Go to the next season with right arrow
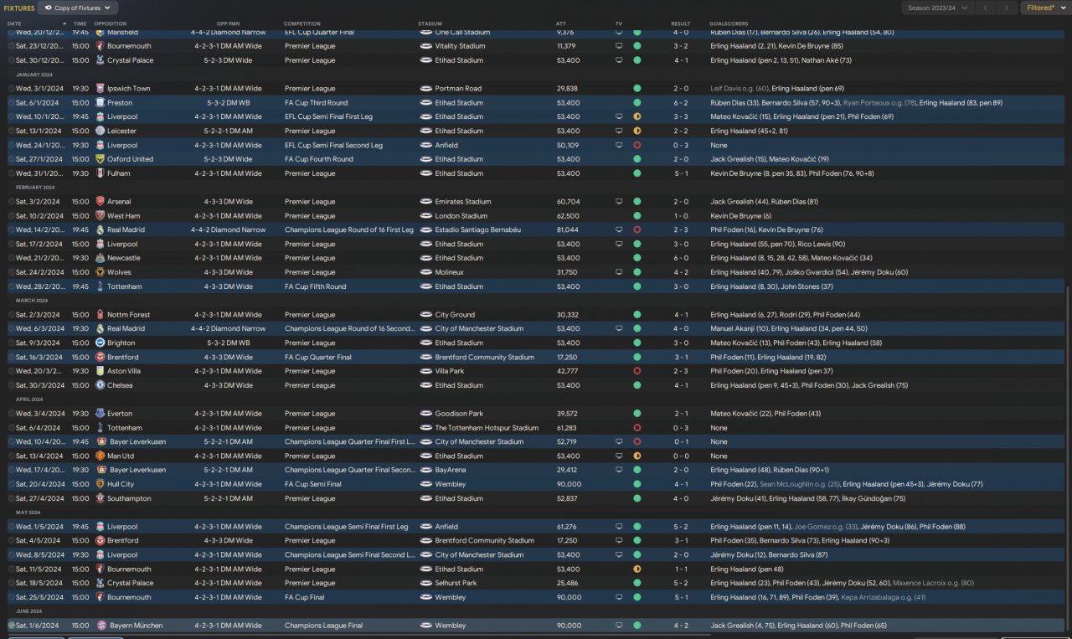1072x639 pixels. point(1008,8)
